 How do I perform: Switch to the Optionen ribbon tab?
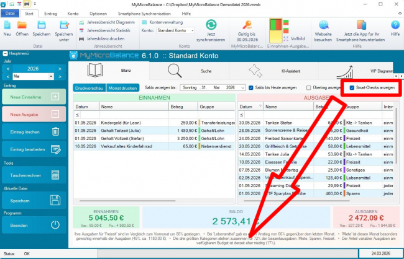point(98,13)
